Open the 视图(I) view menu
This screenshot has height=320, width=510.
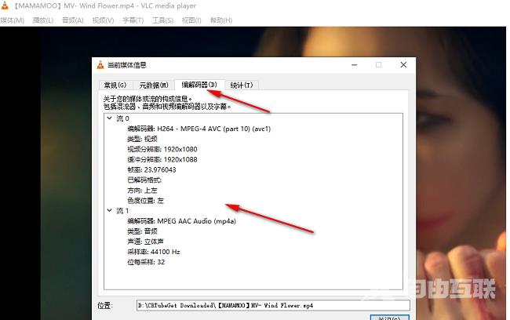[192, 20]
